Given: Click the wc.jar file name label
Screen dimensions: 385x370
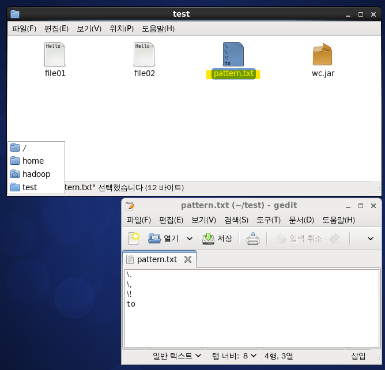Looking at the screenshot, I should tap(323, 73).
